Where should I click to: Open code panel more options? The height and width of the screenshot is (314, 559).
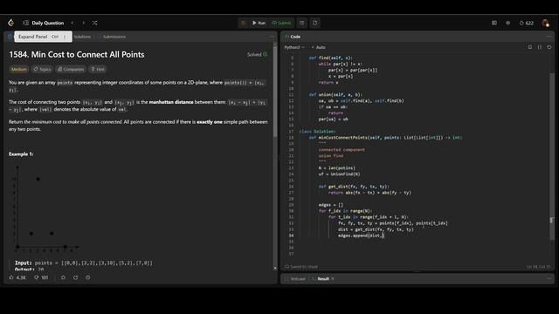pos(549,37)
